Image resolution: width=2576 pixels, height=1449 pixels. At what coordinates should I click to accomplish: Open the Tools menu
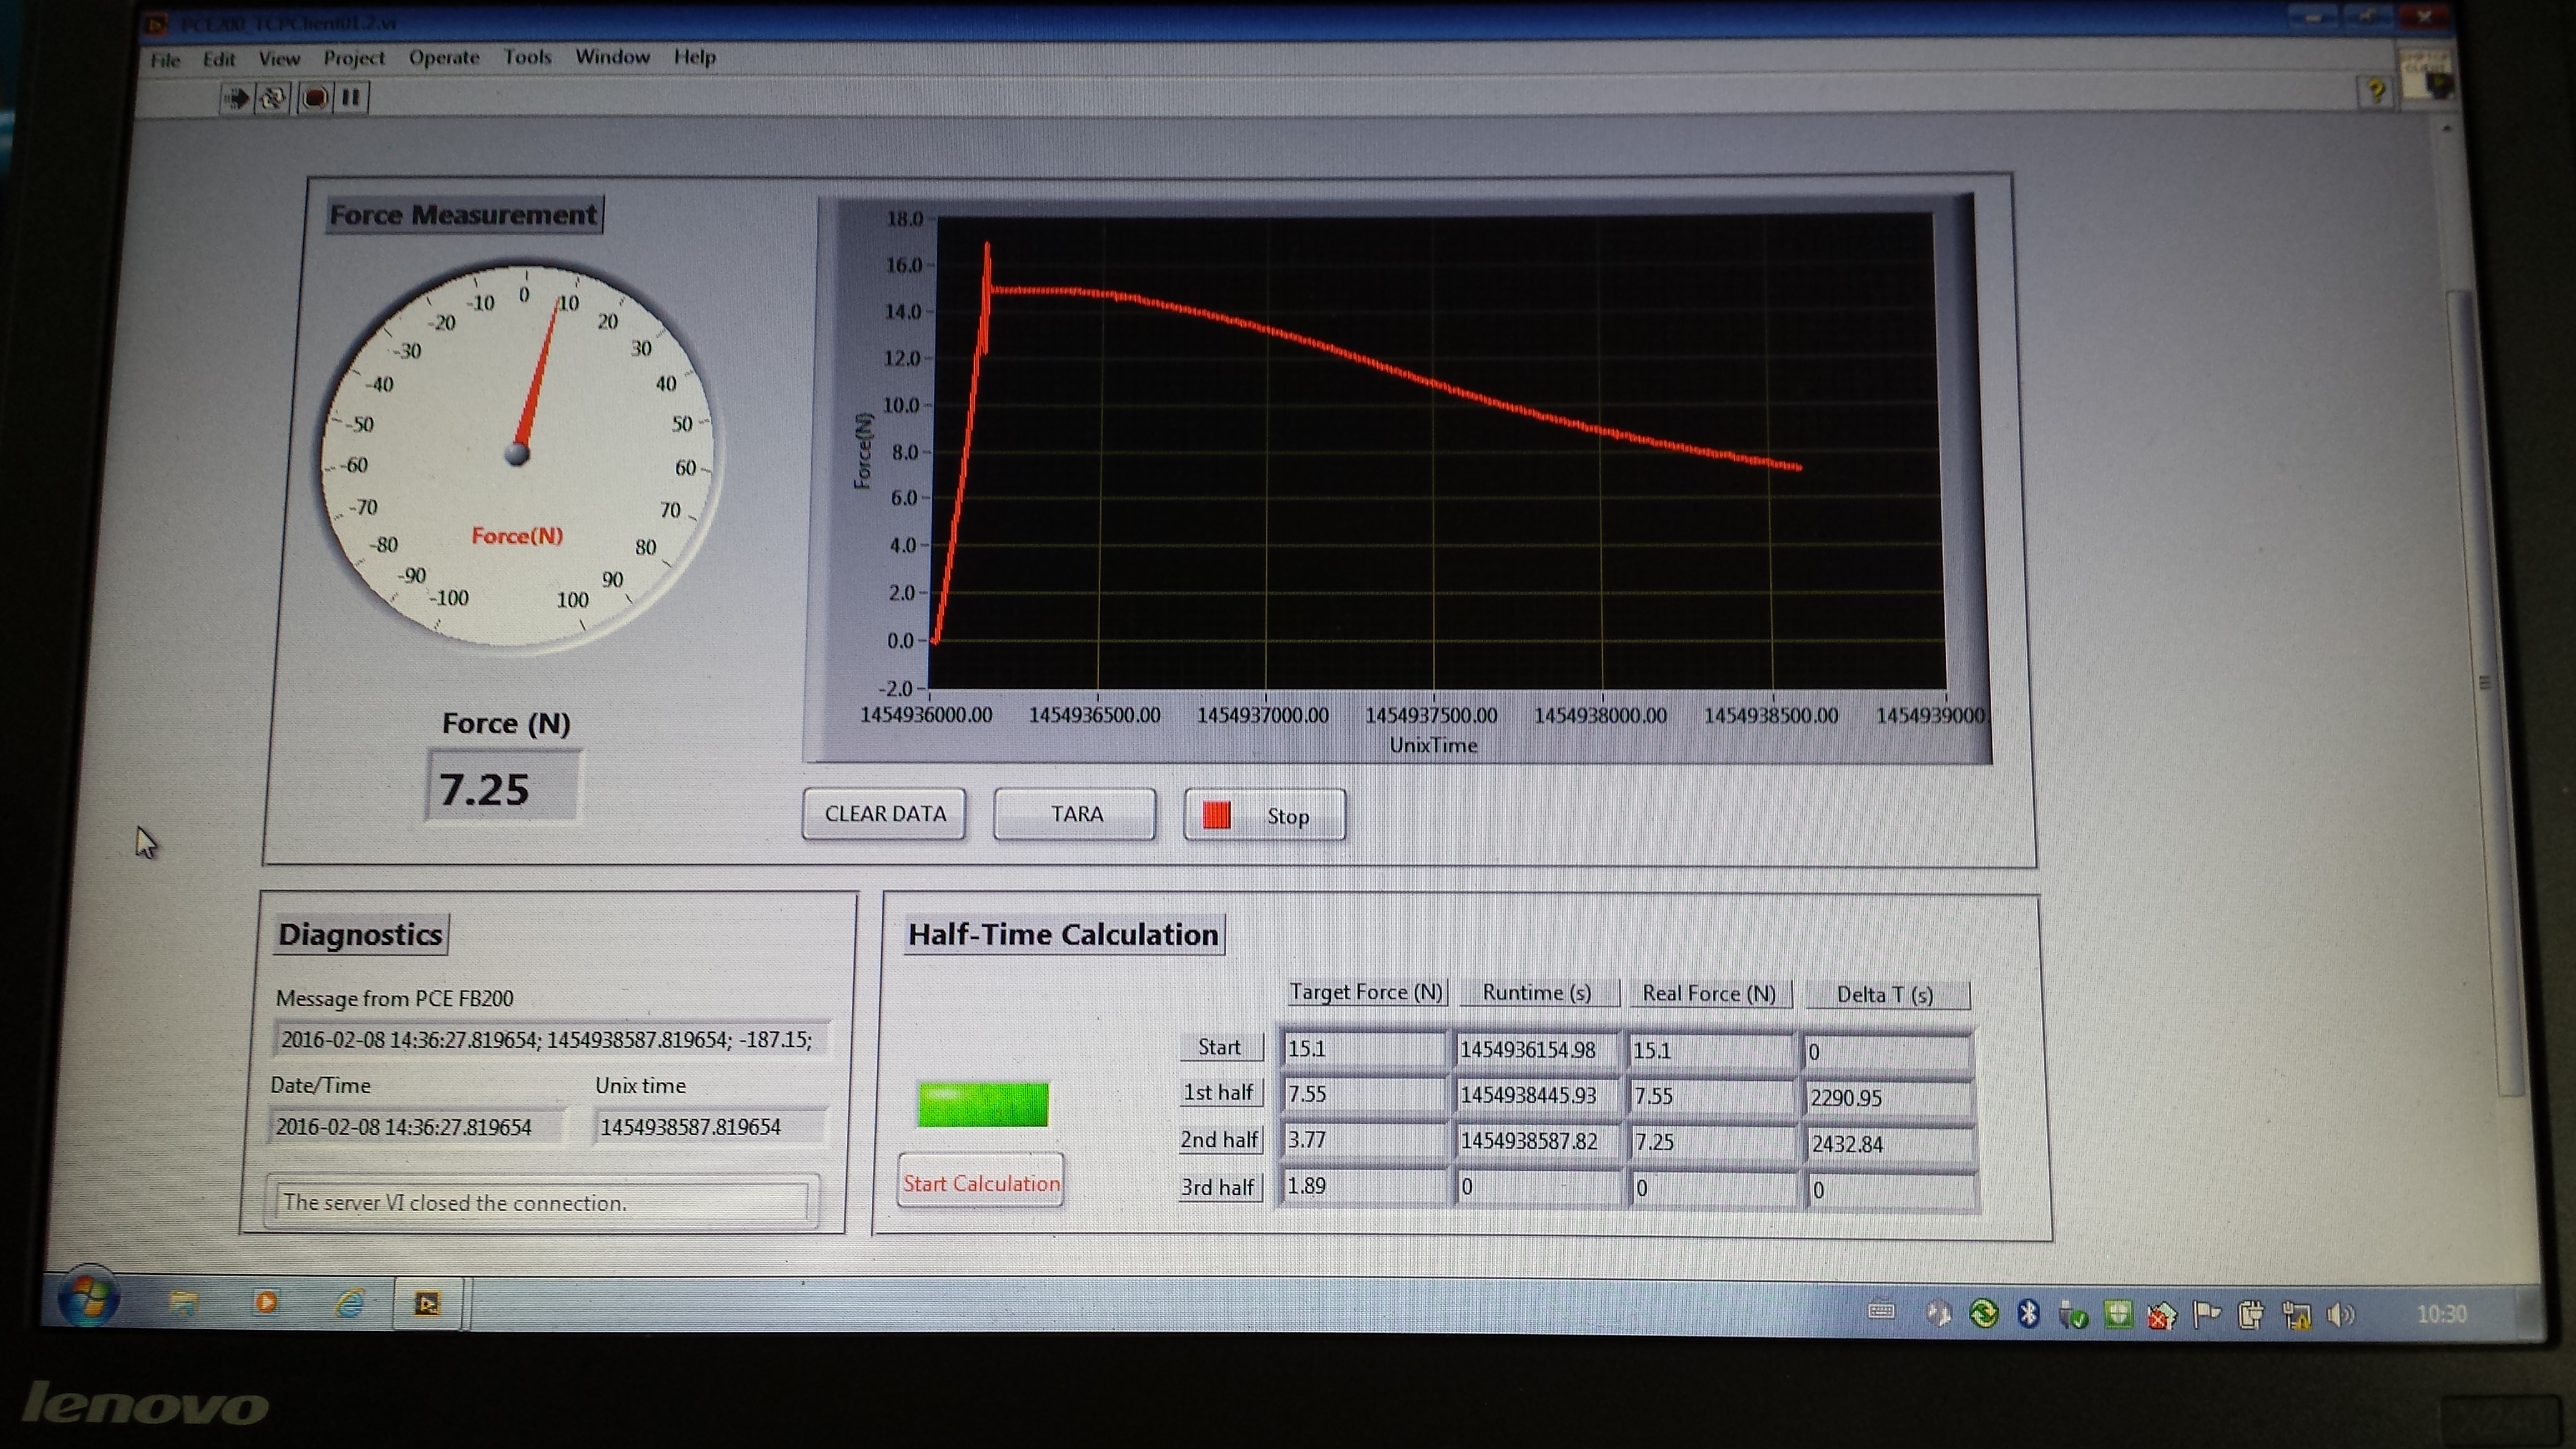(x=527, y=57)
